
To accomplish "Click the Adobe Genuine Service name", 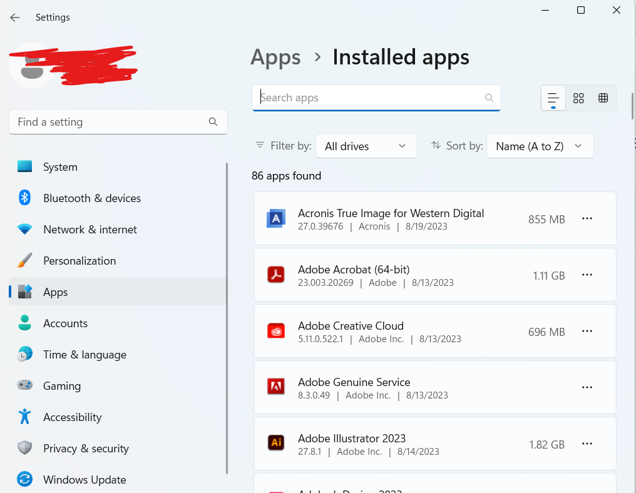I will click(354, 382).
